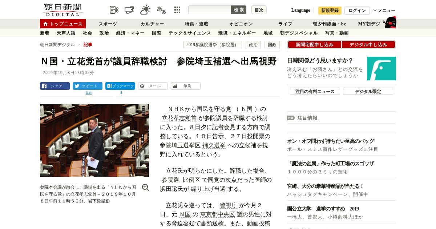Open the 国政 topic tag
The height and width of the screenshot is (229, 436).
click(272, 45)
